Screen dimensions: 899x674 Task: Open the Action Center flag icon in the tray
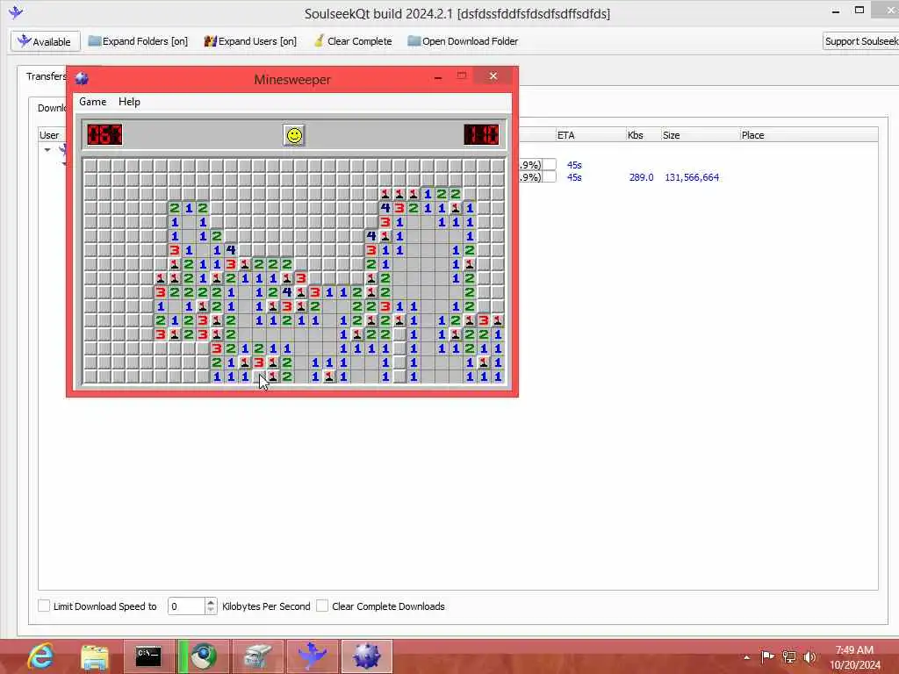point(767,656)
